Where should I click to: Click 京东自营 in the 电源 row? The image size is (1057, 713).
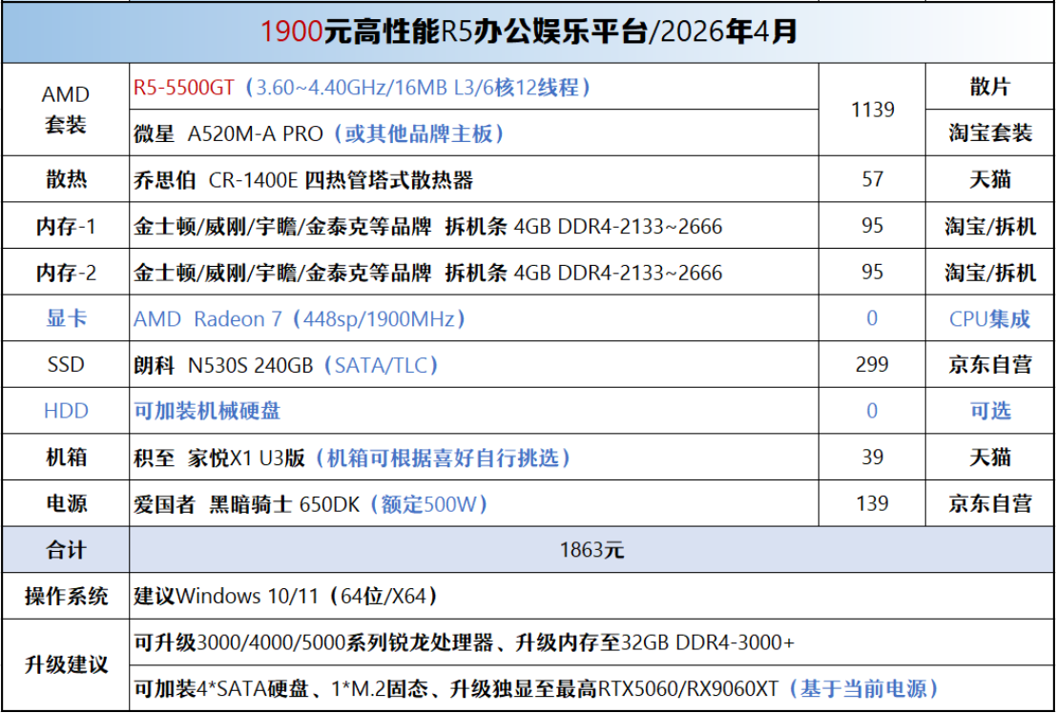pyautogui.click(x=990, y=503)
